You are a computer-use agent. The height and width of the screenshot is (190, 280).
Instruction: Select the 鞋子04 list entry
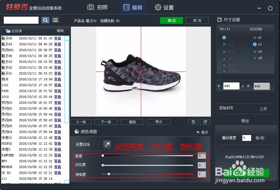tap(32, 44)
